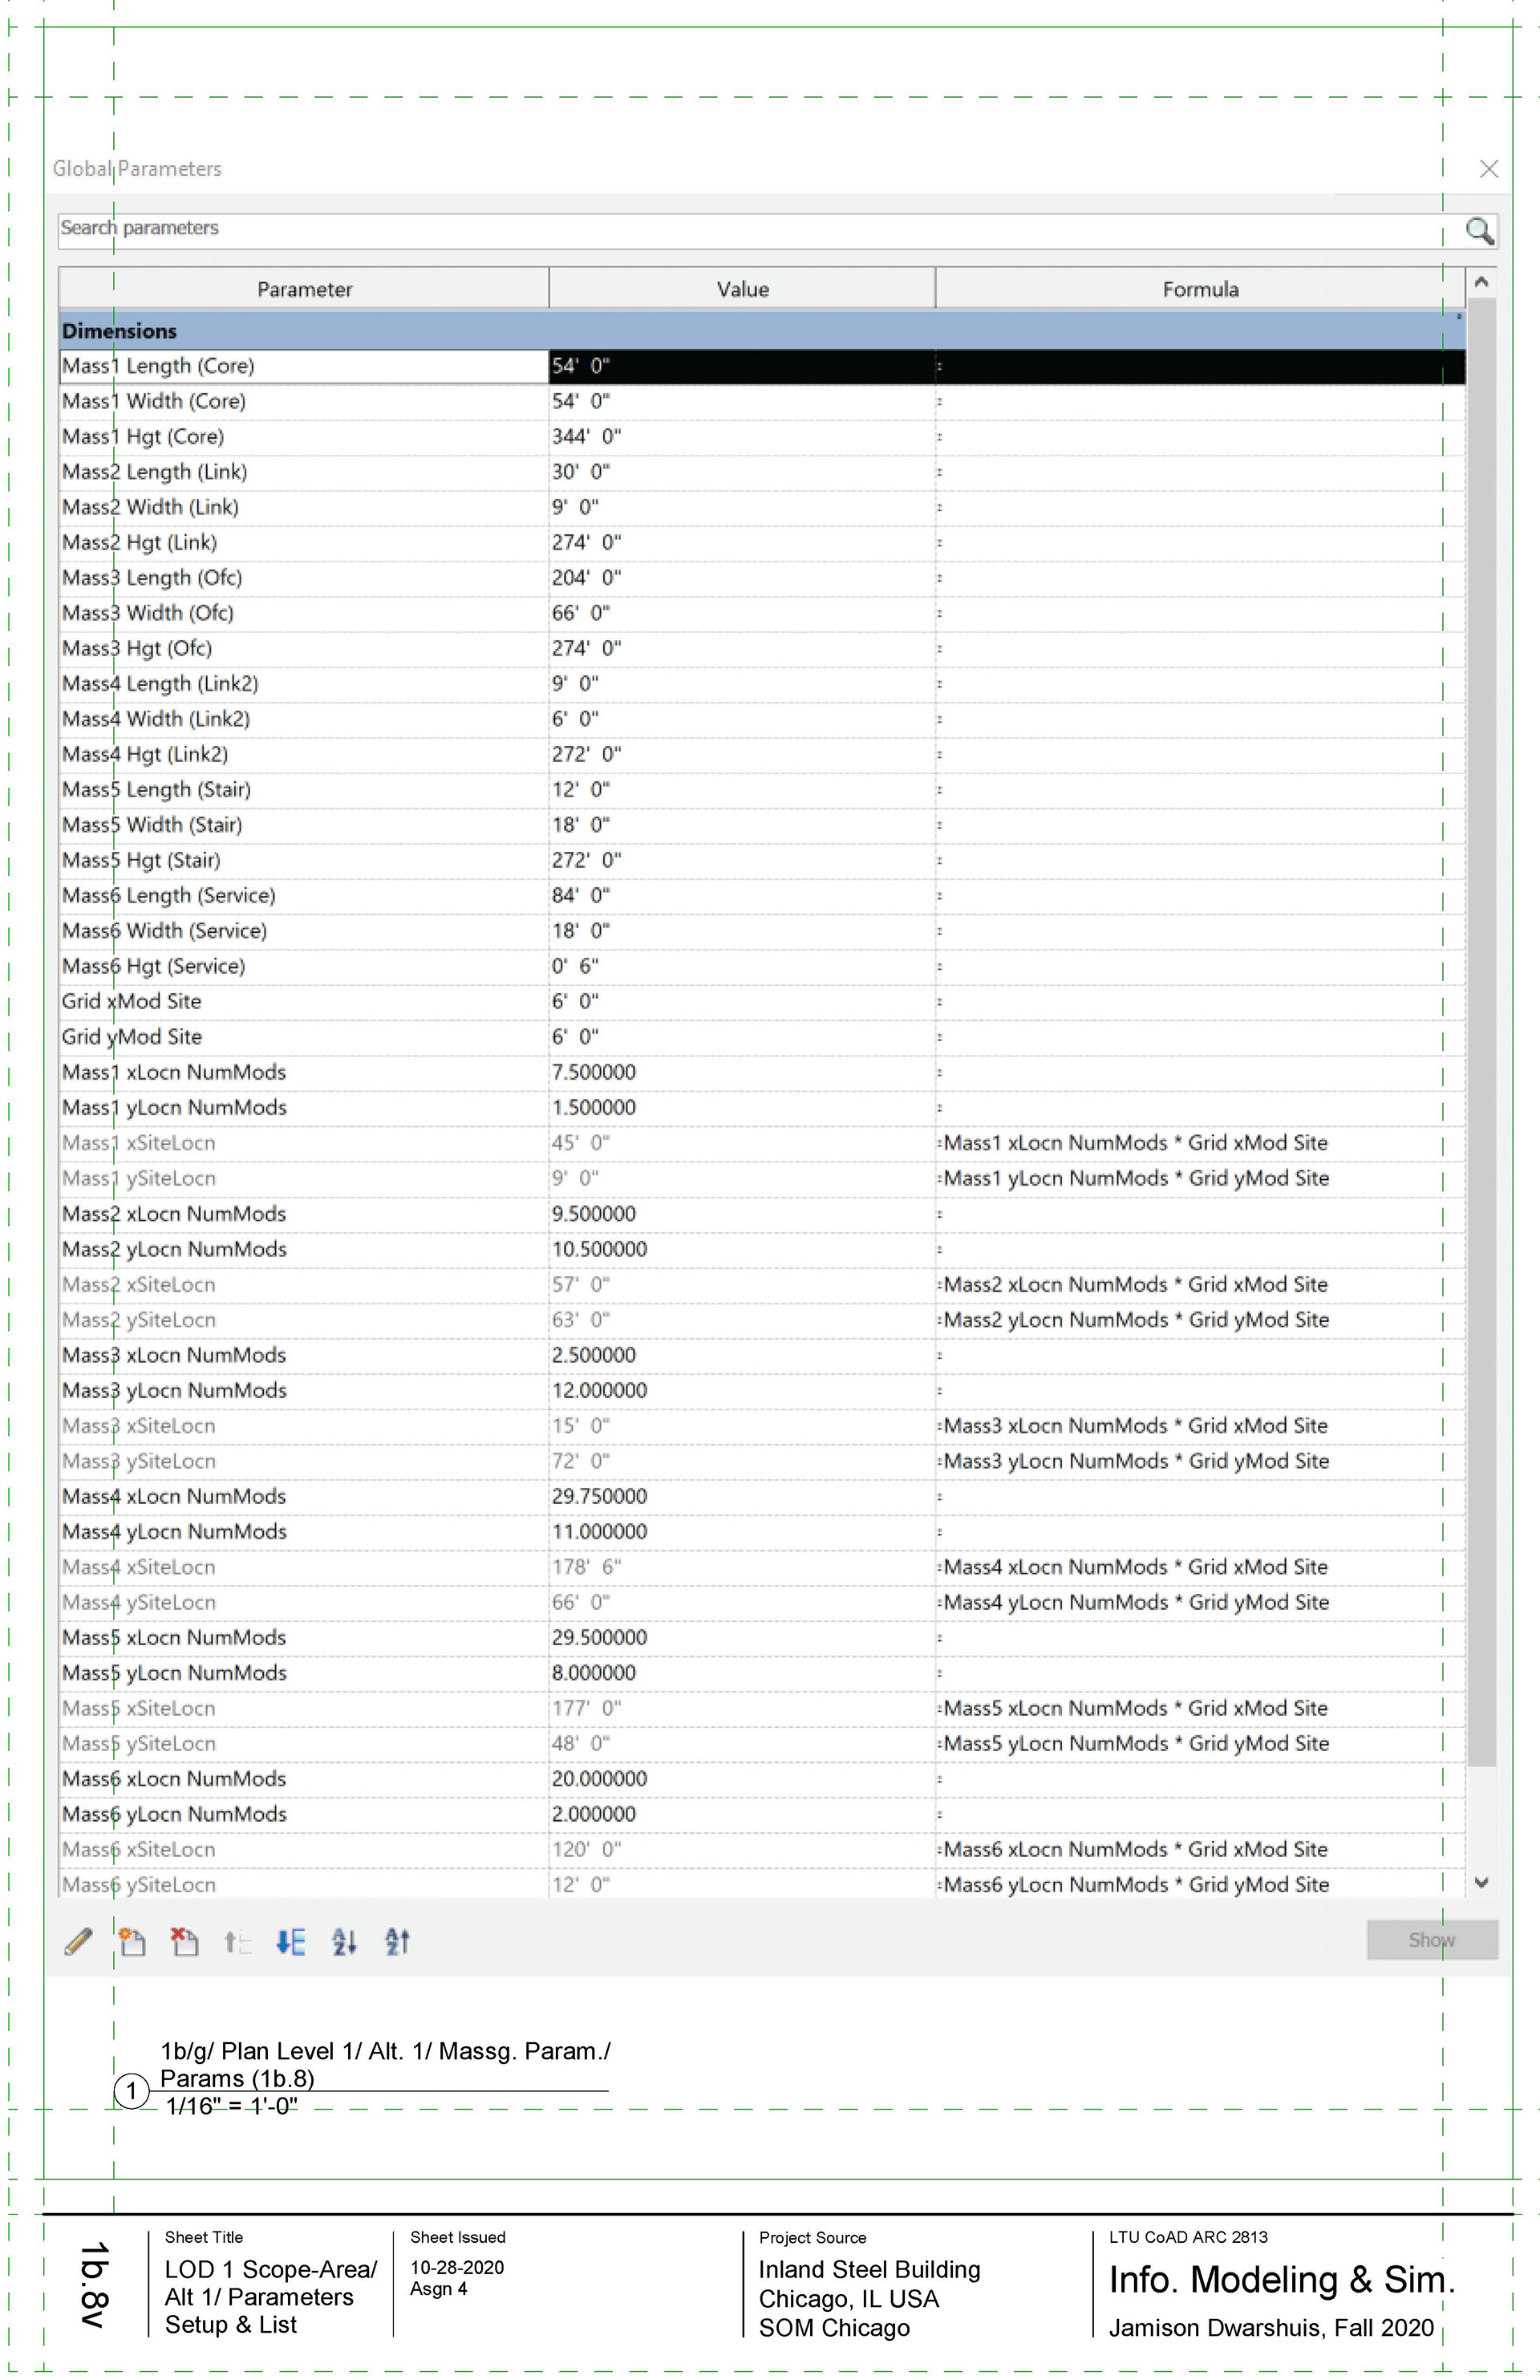Click the value cell for Mass3 Length (Ofc)
This screenshot has height=2380, width=1540.
pos(740,578)
